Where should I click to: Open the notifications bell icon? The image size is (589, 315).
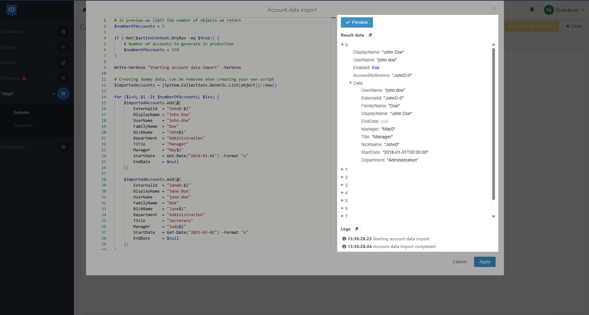pyautogui.click(x=532, y=10)
